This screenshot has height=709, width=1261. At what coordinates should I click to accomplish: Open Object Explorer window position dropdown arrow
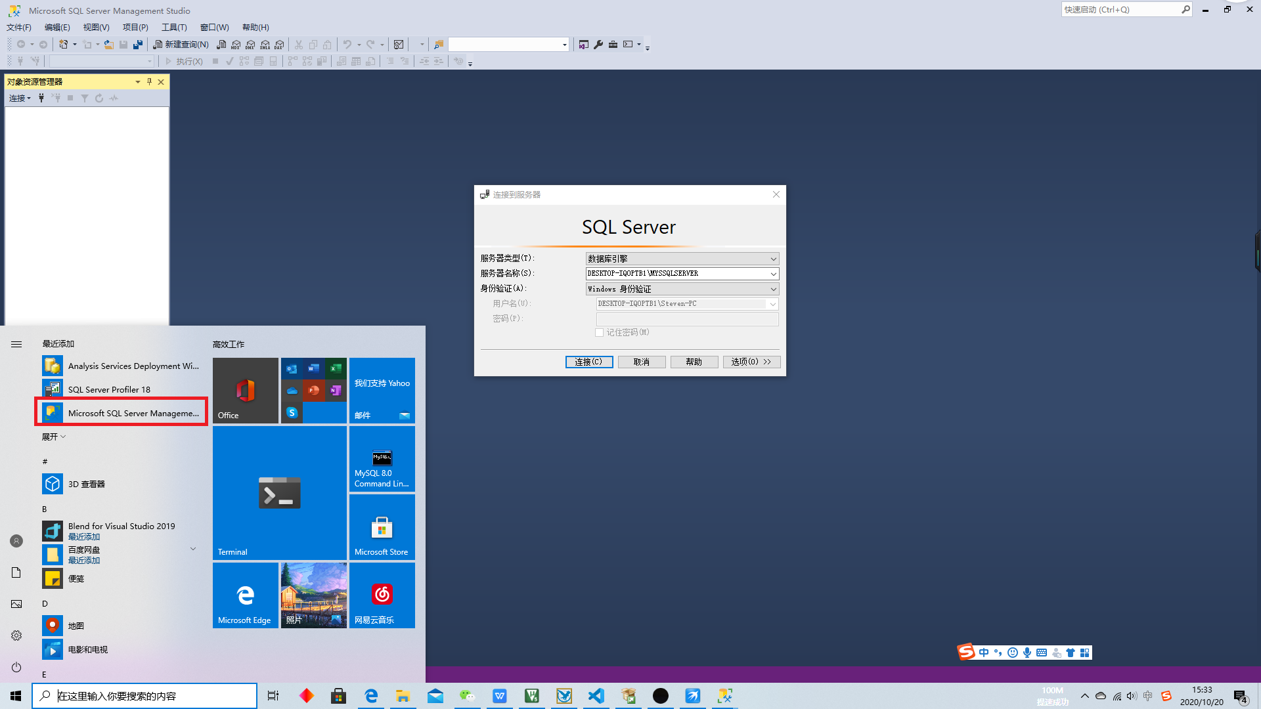pyautogui.click(x=138, y=81)
